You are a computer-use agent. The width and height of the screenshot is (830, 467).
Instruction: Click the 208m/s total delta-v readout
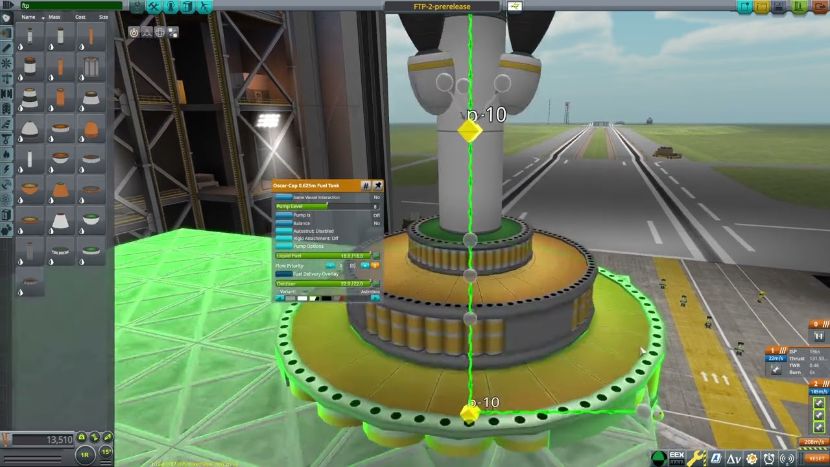814,442
